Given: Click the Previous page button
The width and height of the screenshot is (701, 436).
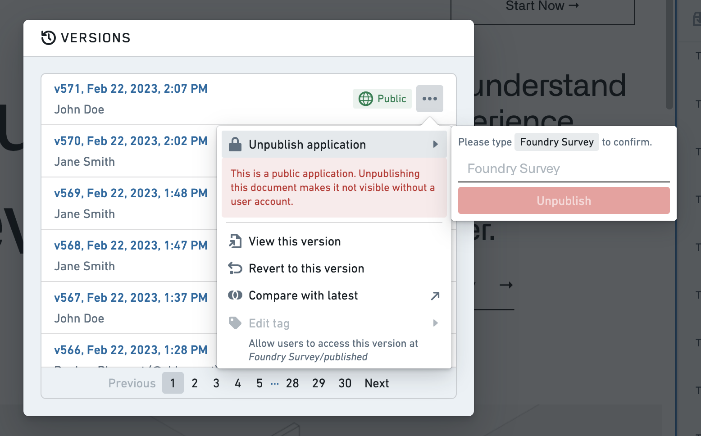Looking at the screenshot, I should pos(132,383).
